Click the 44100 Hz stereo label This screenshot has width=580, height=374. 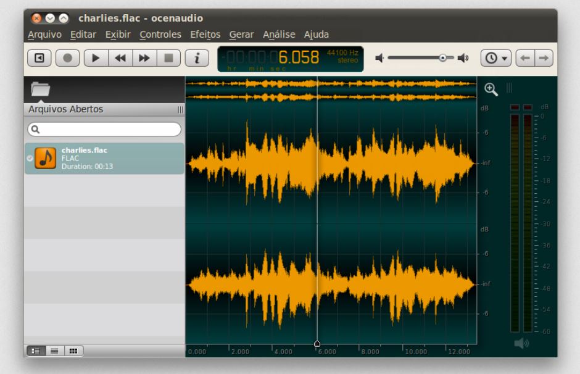coord(342,56)
